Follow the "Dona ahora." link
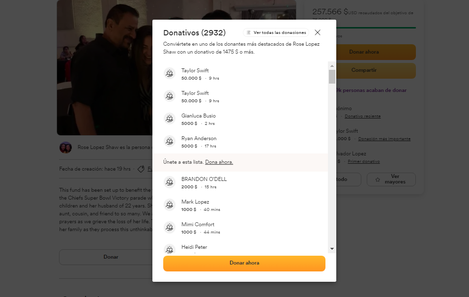The height and width of the screenshot is (297, 469). point(219,162)
